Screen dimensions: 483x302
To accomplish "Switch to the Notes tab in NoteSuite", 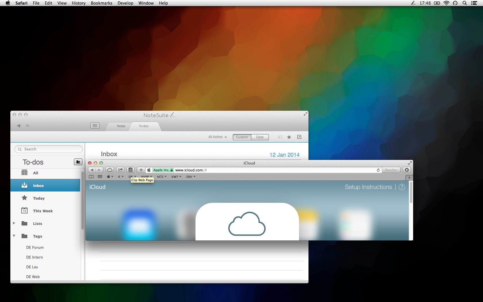I will coord(121,126).
